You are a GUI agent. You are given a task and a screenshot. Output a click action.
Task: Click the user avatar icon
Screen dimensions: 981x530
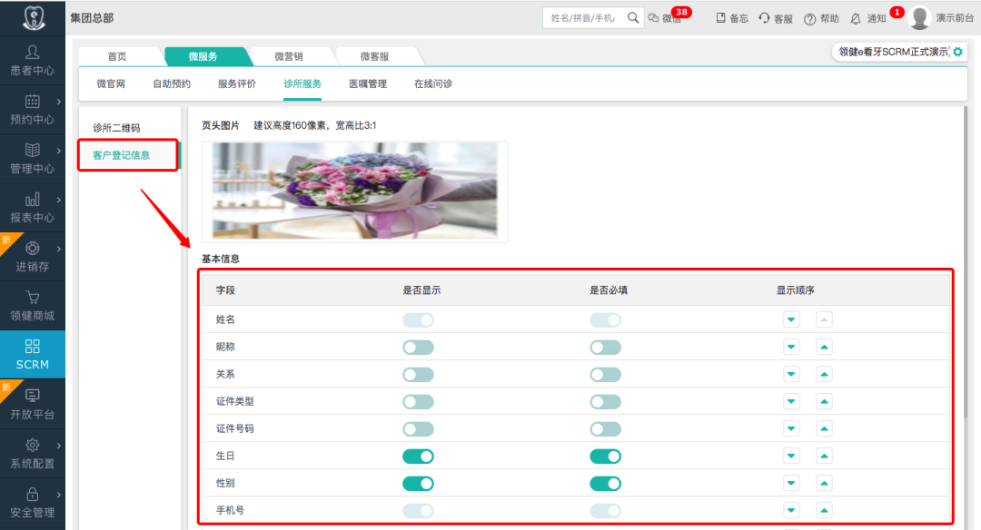919,18
